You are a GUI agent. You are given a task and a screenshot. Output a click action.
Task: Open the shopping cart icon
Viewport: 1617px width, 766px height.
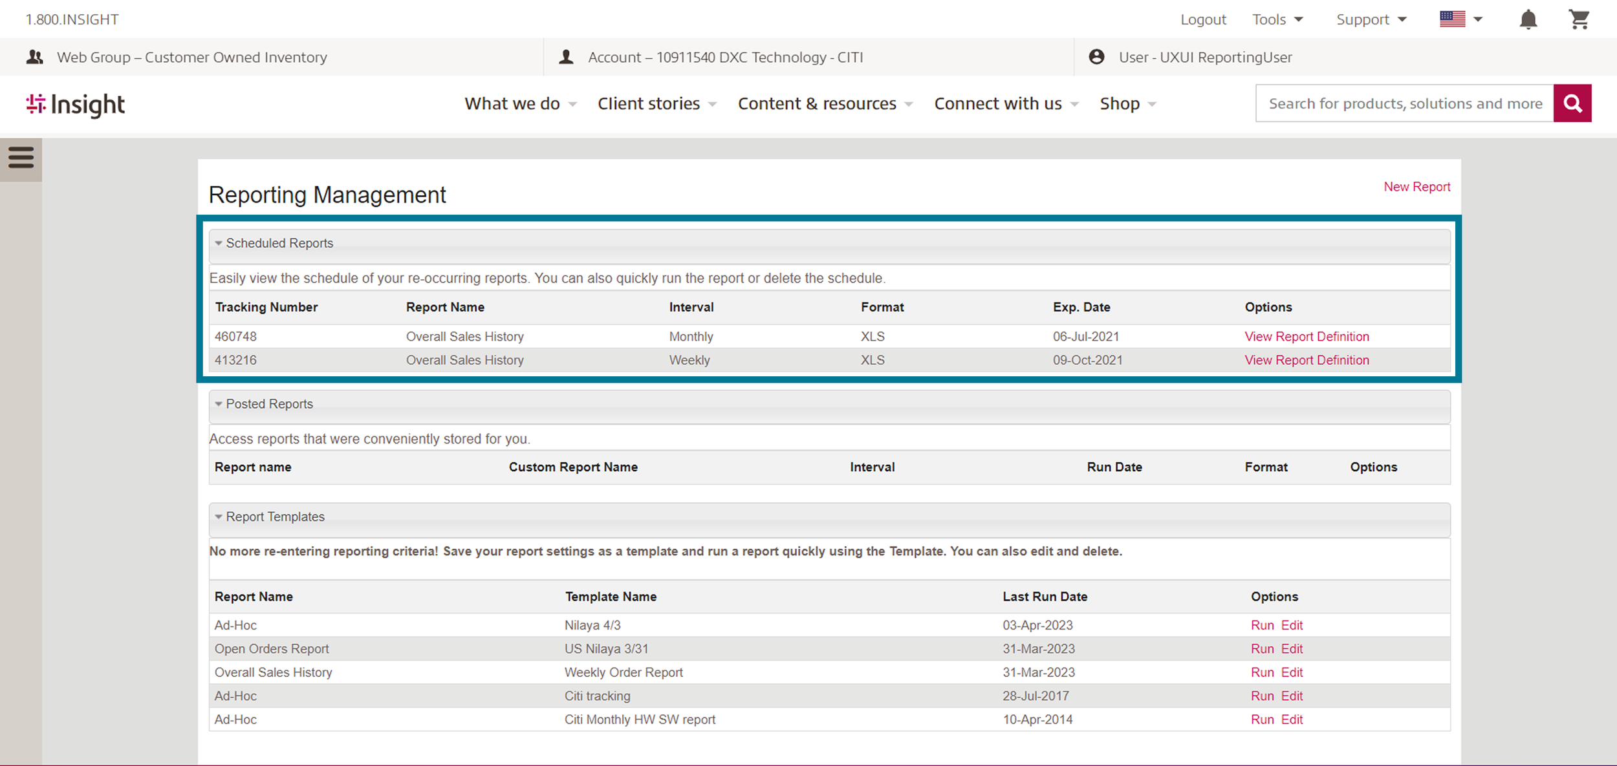[x=1579, y=19]
